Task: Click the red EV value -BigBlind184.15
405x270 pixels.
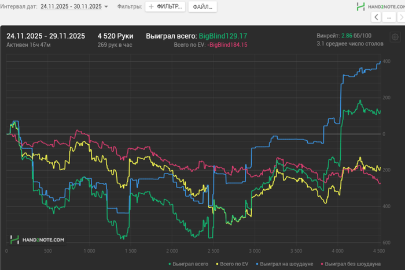Action: [227, 45]
